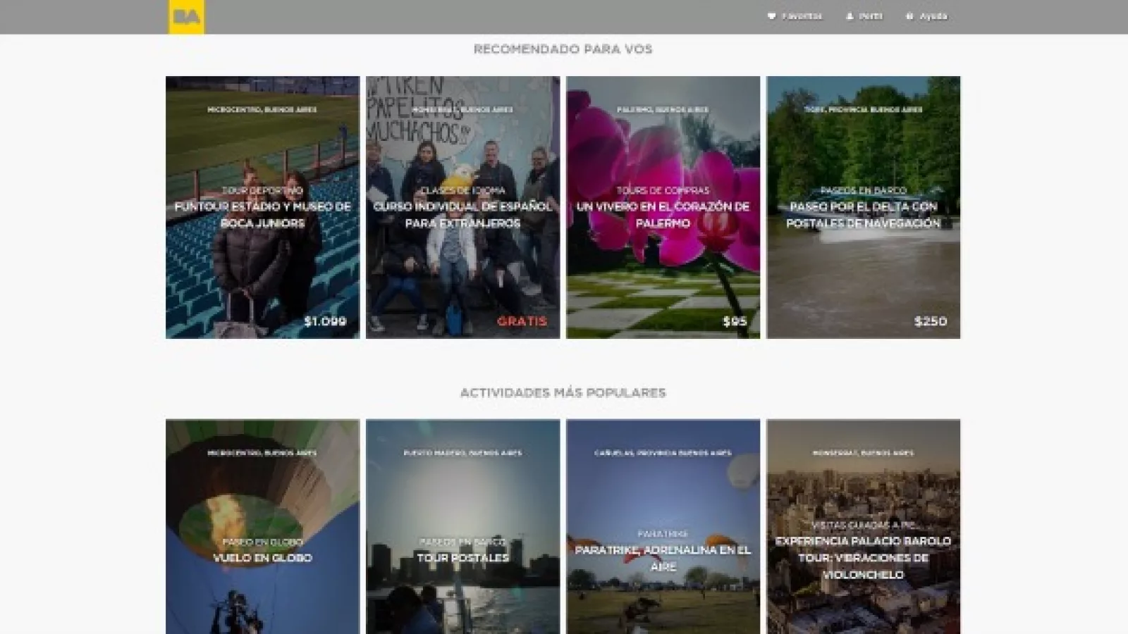Screen dimensions: 1128x634
Task: Click the $95 price on Palermo card
Action: (735, 321)
